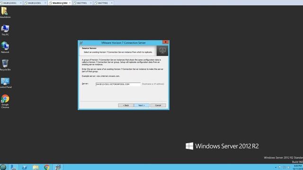Open the Control Panel desktop icon
The image size is (303, 170).
click(5, 83)
